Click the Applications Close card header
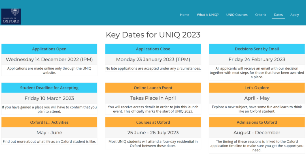 click(x=153, y=49)
